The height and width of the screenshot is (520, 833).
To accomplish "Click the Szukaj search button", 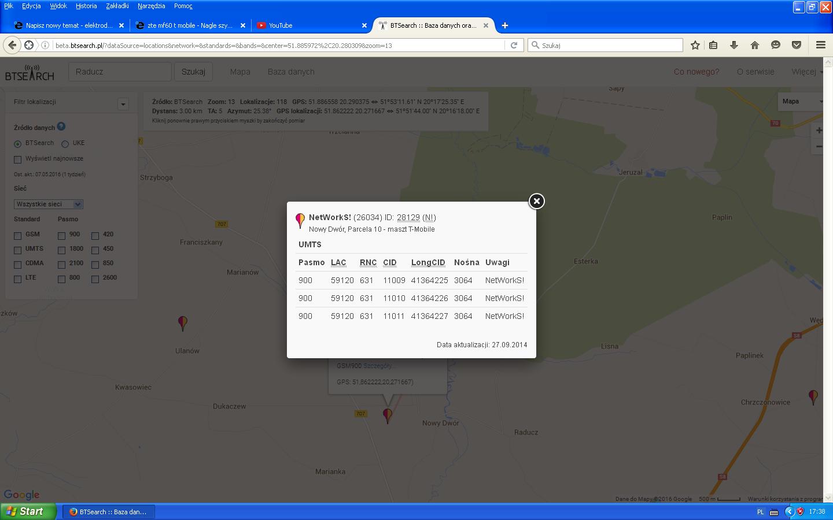I will pyautogui.click(x=193, y=72).
